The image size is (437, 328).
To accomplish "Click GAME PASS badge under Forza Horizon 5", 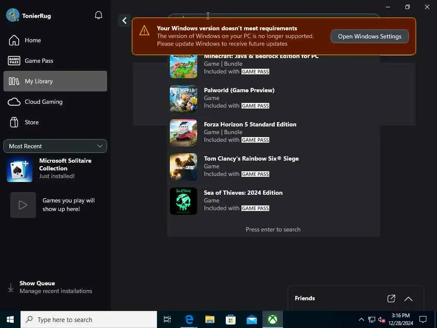I will pyautogui.click(x=255, y=140).
